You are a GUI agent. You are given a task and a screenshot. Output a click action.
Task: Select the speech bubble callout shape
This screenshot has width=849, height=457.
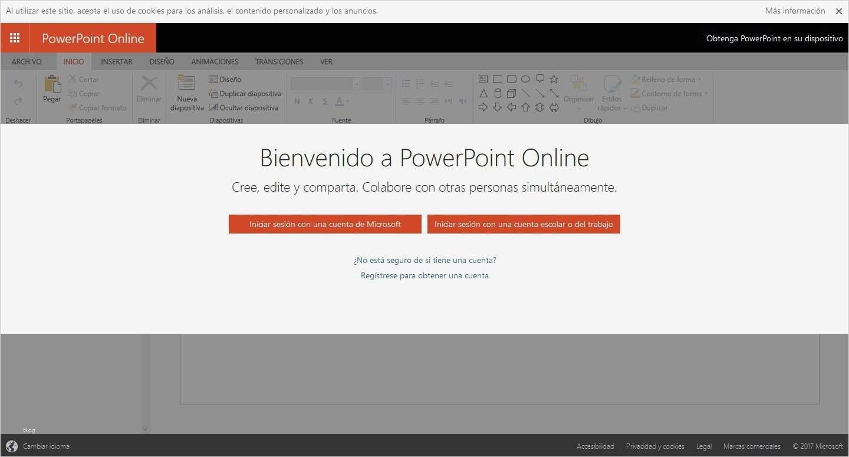coord(539,78)
